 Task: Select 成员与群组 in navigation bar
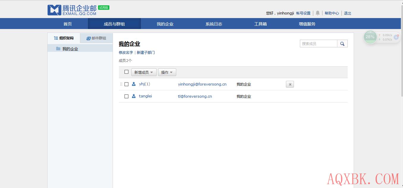[114, 24]
